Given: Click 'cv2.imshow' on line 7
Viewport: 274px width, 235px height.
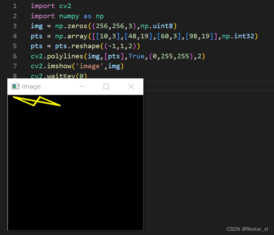Looking at the screenshot, I should point(51,66).
